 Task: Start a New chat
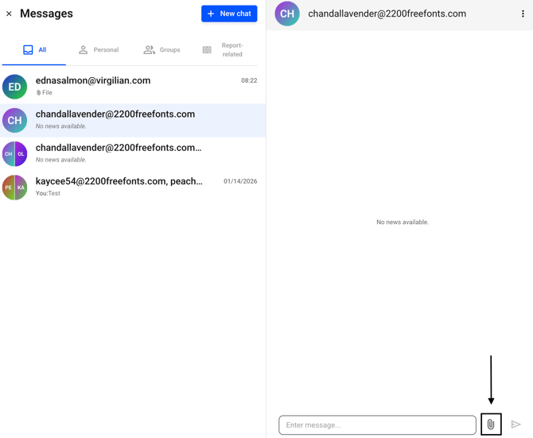[229, 14]
